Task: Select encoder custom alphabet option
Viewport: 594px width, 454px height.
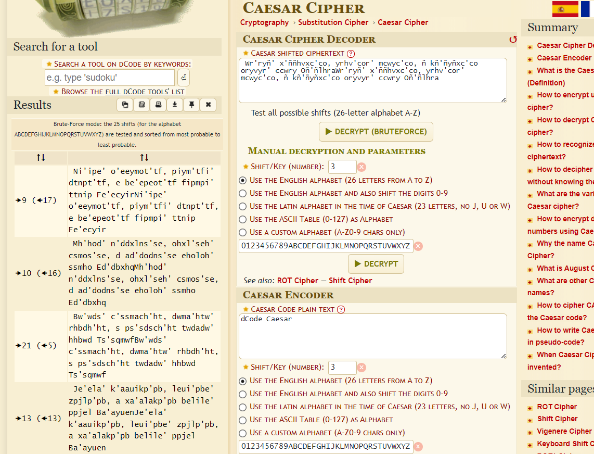Action: (242, 433)
